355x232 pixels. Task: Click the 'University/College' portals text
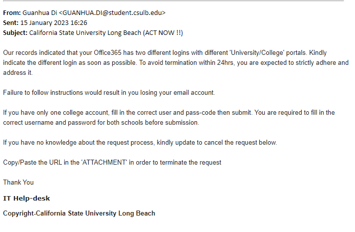pyautogui.click(x=268, y=52)
